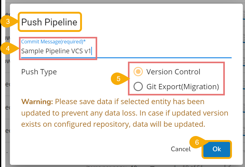Click the Commit Message(required) field label

(x=53, y=42)
